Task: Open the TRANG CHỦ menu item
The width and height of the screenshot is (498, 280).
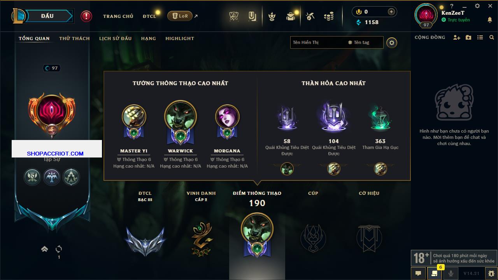Action: pos(118,16)
